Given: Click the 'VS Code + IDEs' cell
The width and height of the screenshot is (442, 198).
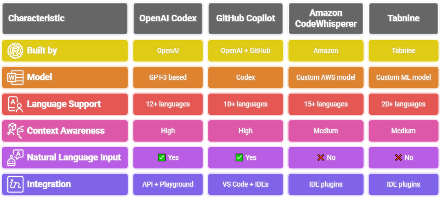Looking at the screenshot, I should (x=246, y=184).
